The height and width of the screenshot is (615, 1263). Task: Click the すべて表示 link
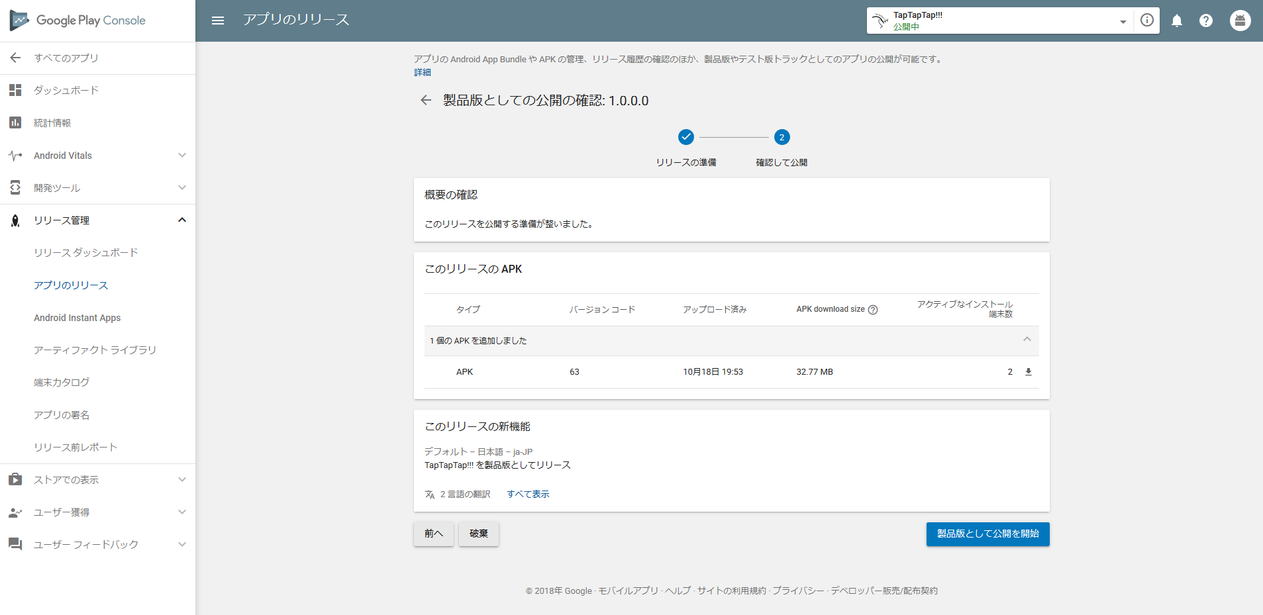(528, 495)
